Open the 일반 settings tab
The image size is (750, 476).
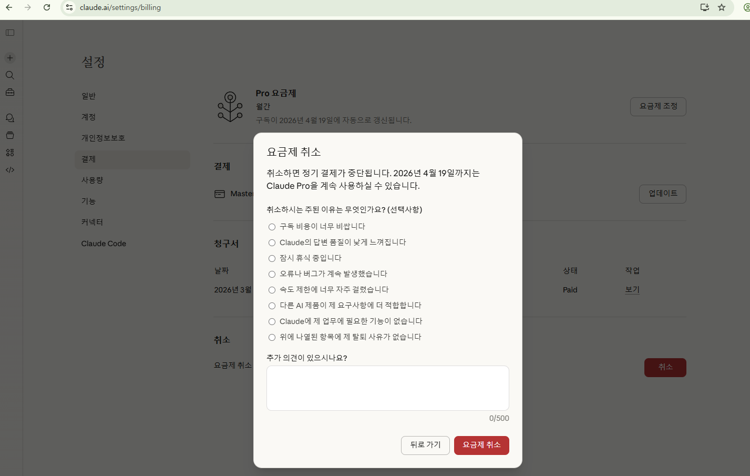[132, 96]
